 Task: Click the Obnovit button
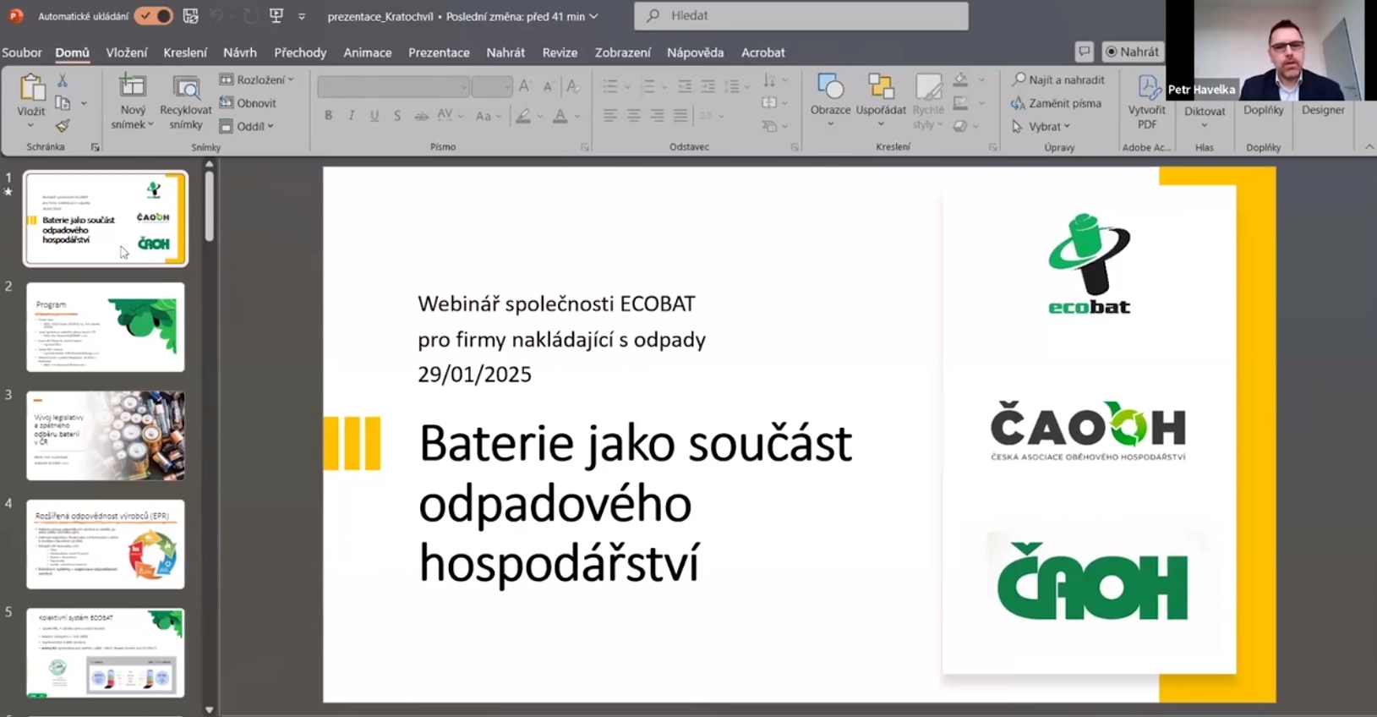pyautogui.click(x=248, y=103)
